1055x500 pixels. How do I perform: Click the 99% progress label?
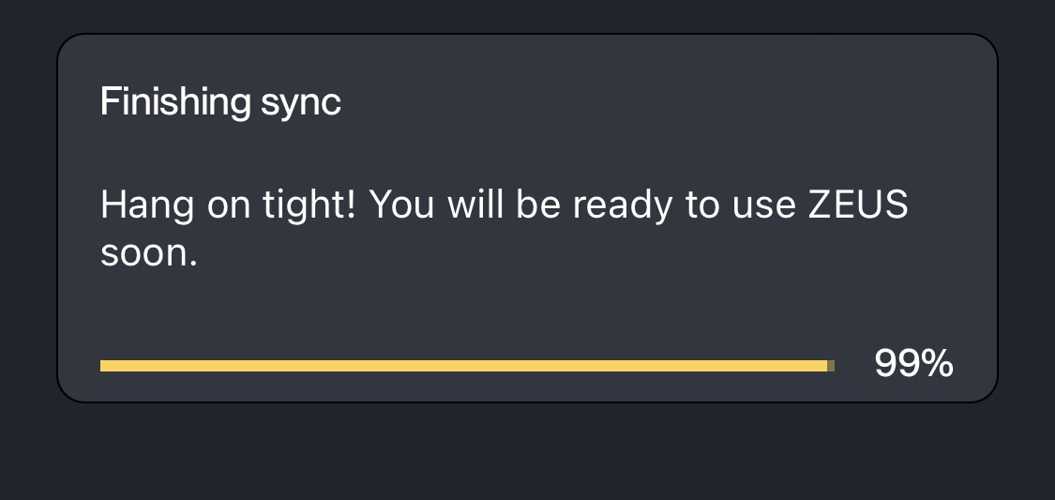913,364
